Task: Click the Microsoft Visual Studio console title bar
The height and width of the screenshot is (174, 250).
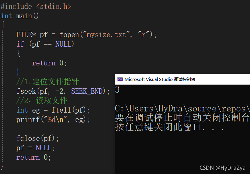Action: pos(182,79)
